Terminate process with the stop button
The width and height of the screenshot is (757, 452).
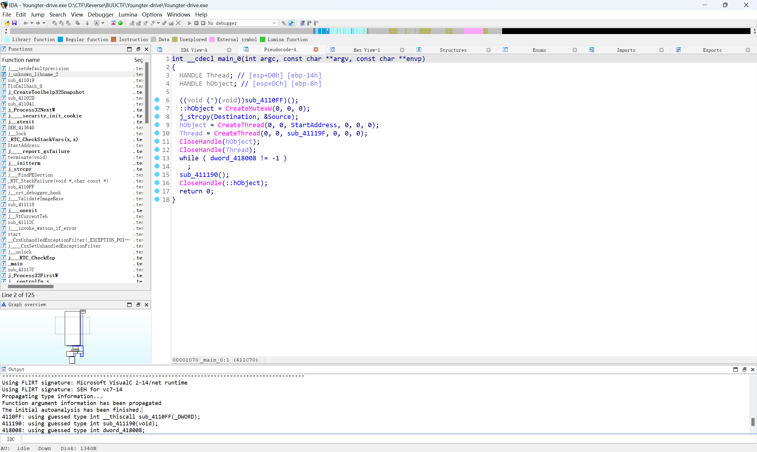pos(203,23)
